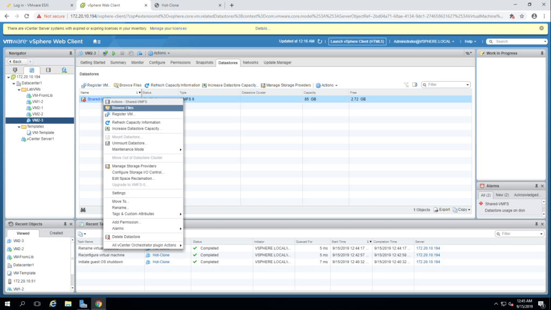The height and width of the screenshot is (310, 551).
Task: Collapse the Templates folder node
Action: 20,126
